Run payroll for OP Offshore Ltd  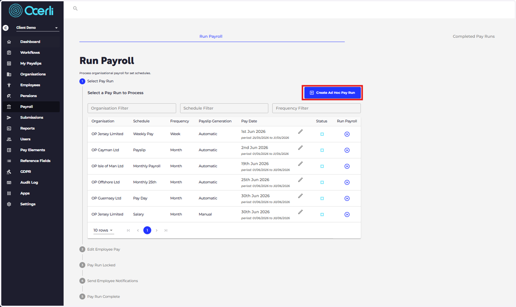[347, 182]
